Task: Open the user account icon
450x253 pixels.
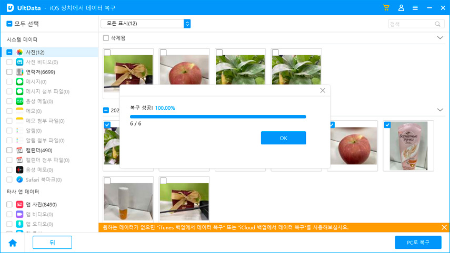Action: (401, 8)
